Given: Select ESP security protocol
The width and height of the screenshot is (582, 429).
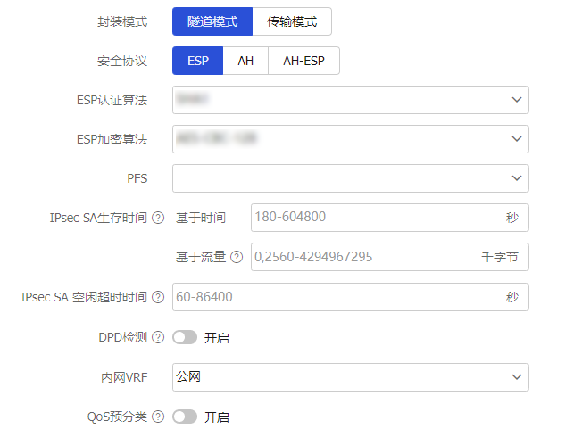Looking at the screenshot, I should (x=197, y=61).
